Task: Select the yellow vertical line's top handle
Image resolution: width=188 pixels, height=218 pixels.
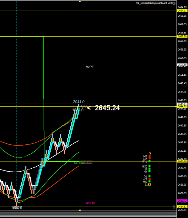Action: pyautogui.click(x=80, y=1)
